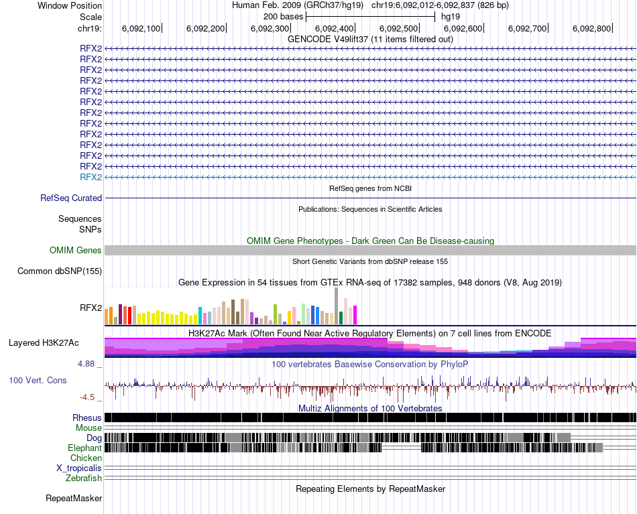Select the X_tropicalis alignment row label

[79, 468]
